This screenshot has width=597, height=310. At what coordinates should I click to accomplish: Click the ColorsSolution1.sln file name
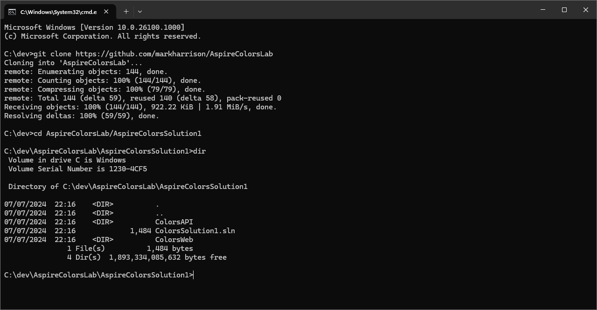pos(195,231)
